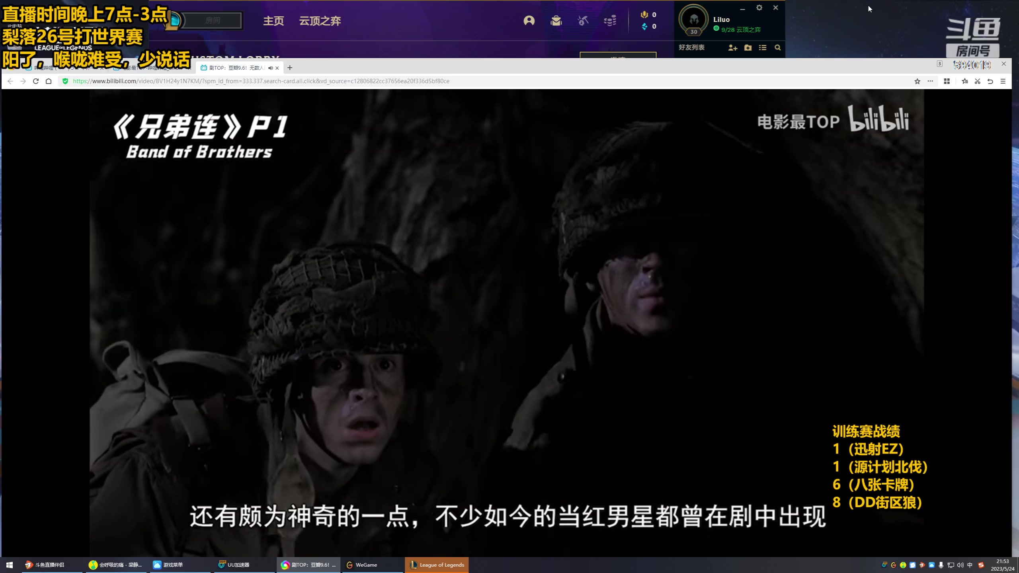This screenshot has width=1019, height=573.
Task: Click the Liluo summoner avatar
Action: (x=694, y=19)
